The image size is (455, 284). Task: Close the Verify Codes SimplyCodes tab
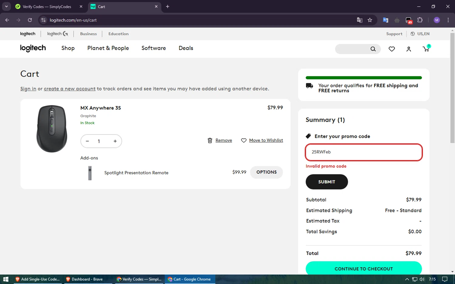click(81, 6)
